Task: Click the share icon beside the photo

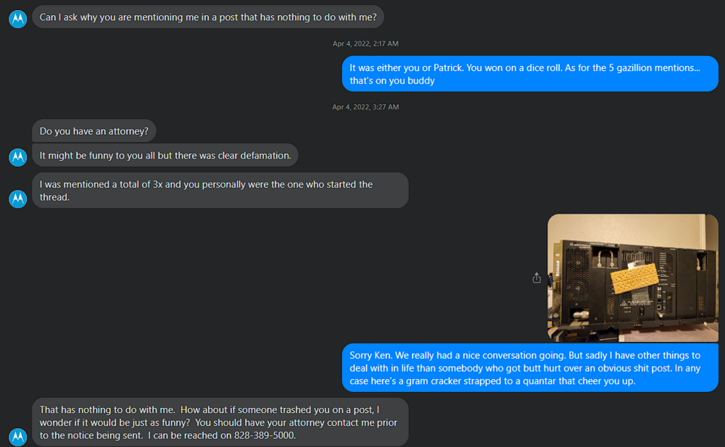Action: 536,277
